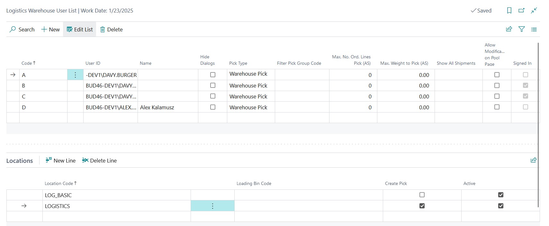Toggle the list view layout icon
The height and width of the screenshot is (226, 549).
pos(534,29)
